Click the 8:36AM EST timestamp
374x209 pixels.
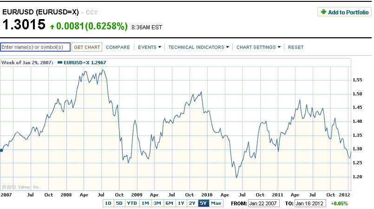(x=147, y=27)
